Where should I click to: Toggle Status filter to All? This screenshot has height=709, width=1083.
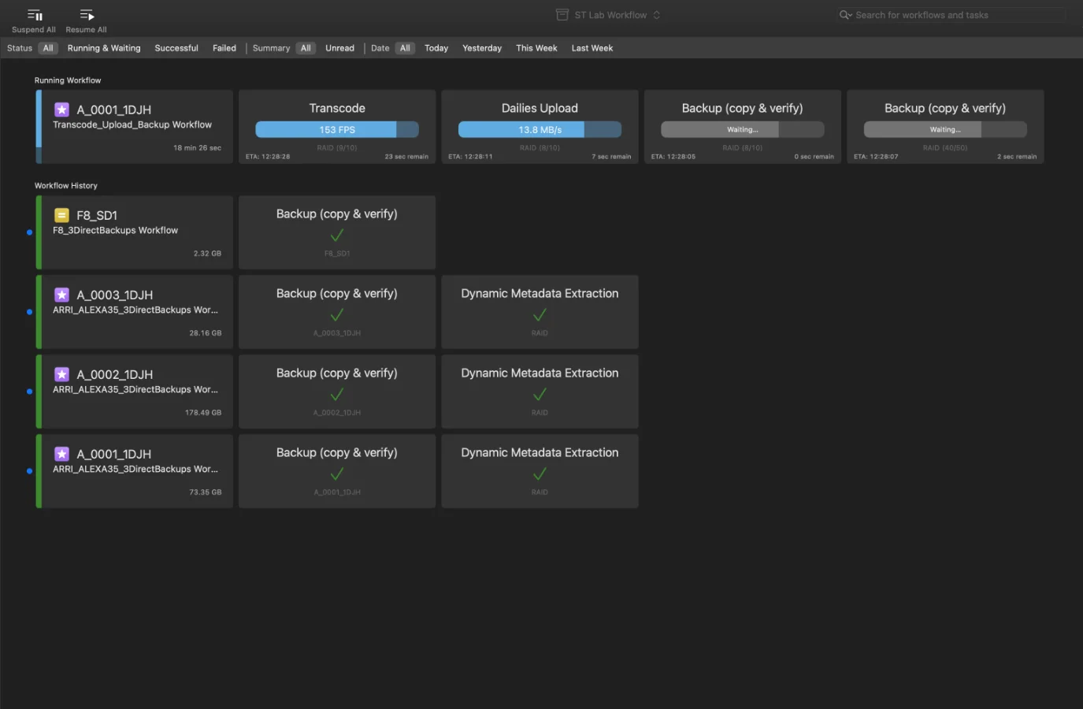[48, 48]
